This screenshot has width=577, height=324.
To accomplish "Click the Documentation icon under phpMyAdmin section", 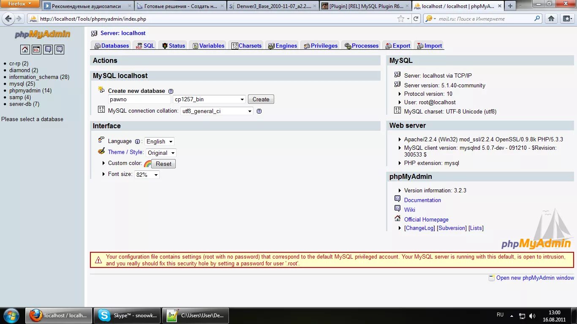I will [397, 199].
